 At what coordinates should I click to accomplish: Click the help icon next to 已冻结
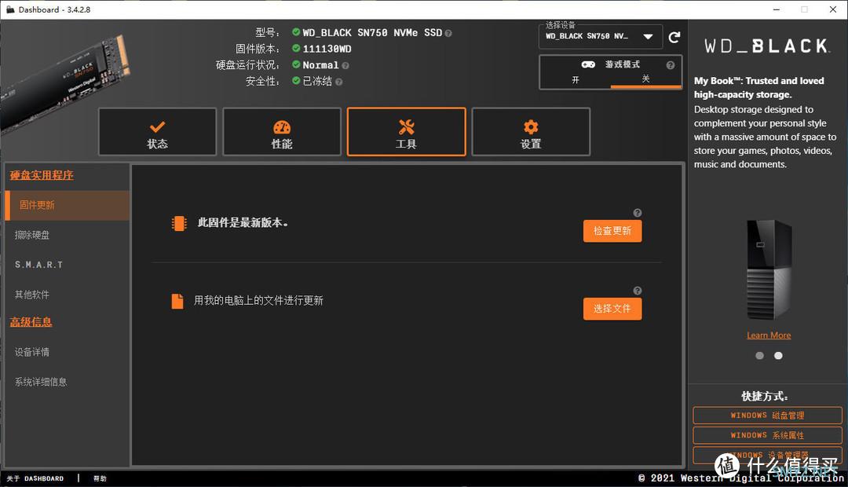(x=338, y=82)
